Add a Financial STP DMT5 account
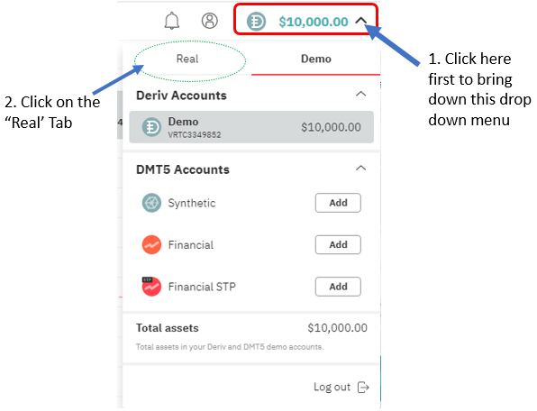 click(x=338, y=287)
